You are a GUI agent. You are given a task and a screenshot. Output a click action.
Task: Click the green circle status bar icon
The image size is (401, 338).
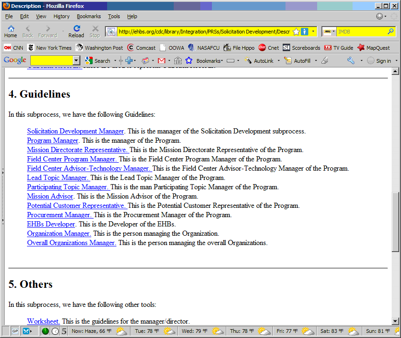coord(45,331)
